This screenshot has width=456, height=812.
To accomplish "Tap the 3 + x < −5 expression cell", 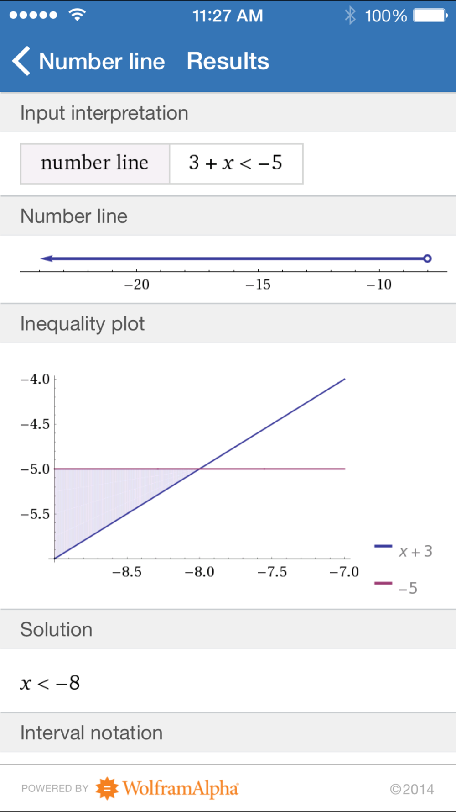I will pyautogui.click(x=236, y=163).
